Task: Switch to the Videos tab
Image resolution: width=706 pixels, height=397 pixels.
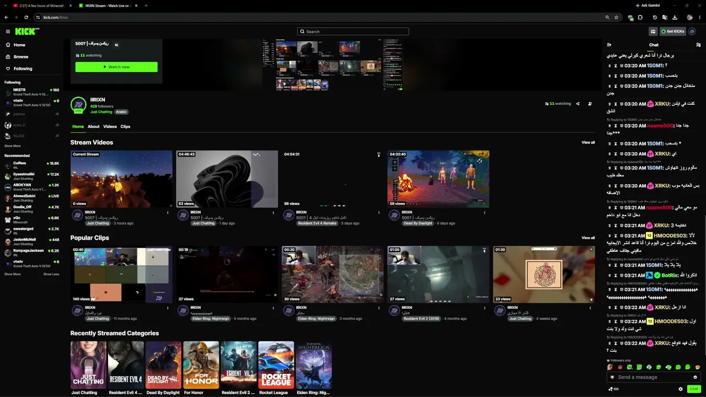Action: tap(110, 127)
